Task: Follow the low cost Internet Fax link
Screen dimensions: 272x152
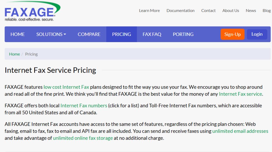Action: (x=66, y=87)
